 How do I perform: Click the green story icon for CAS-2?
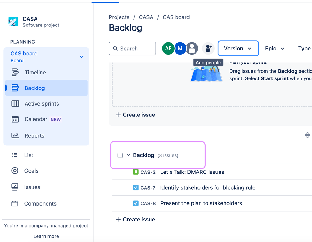pyautogui.click(x=136, y=172)
